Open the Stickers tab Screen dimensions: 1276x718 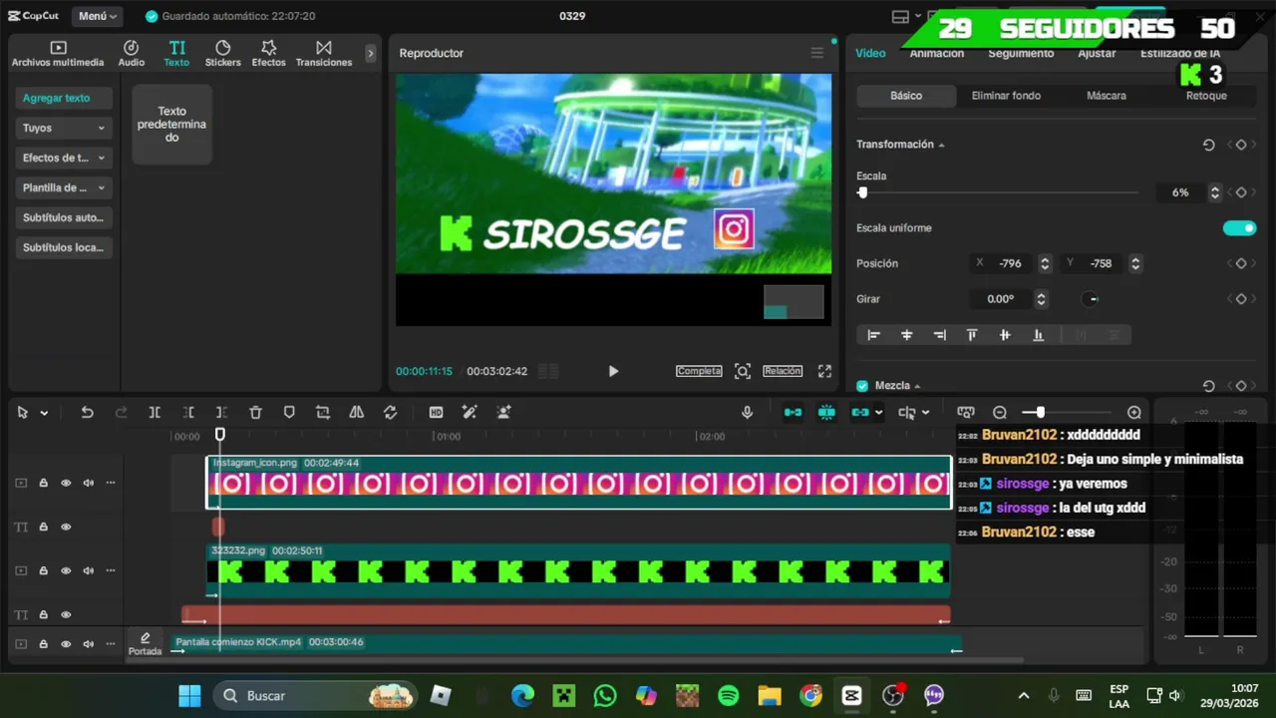coord(222,54)
